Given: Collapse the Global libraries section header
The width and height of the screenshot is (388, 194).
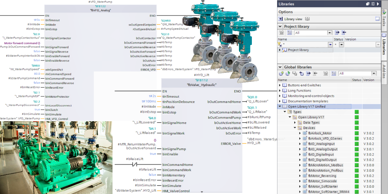Looking at the screenshot, I should (280, 67).
